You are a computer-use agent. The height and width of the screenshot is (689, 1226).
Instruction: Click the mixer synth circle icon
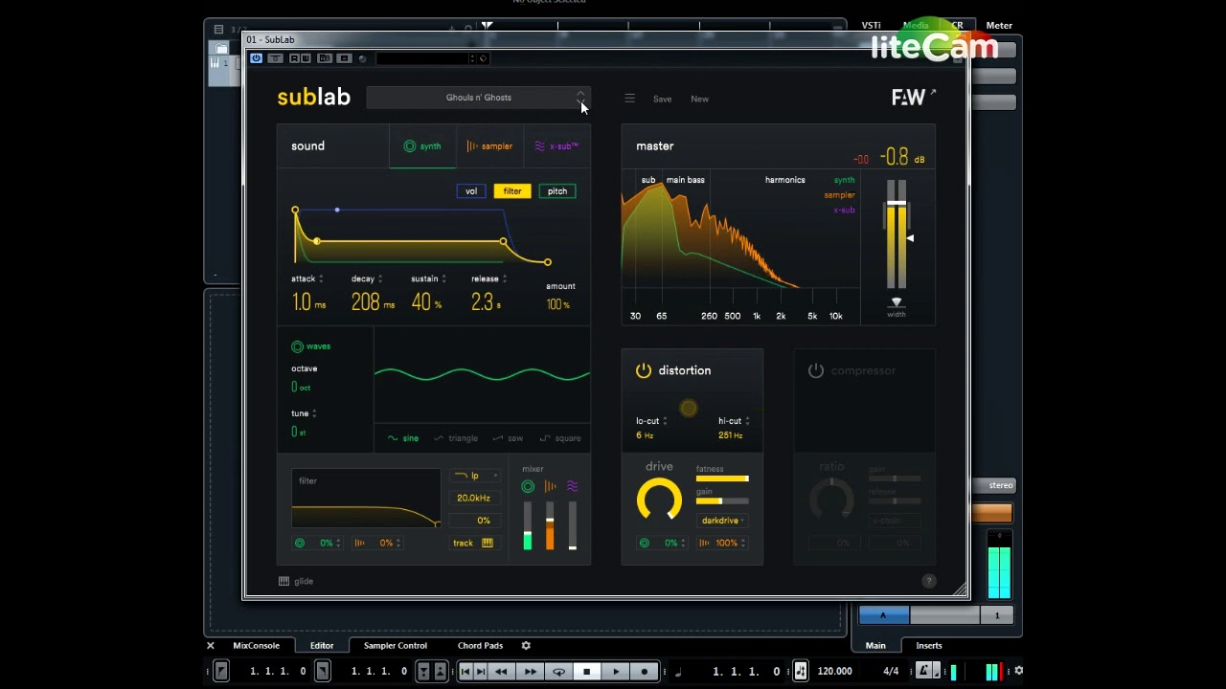528,487
